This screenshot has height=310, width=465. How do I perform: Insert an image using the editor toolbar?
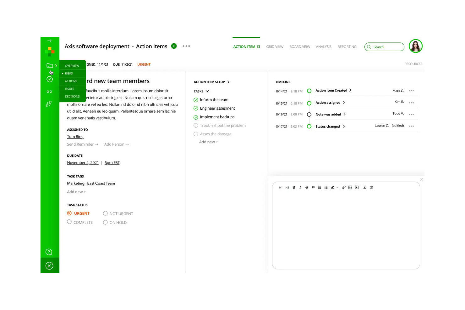[x=350, y=188]
